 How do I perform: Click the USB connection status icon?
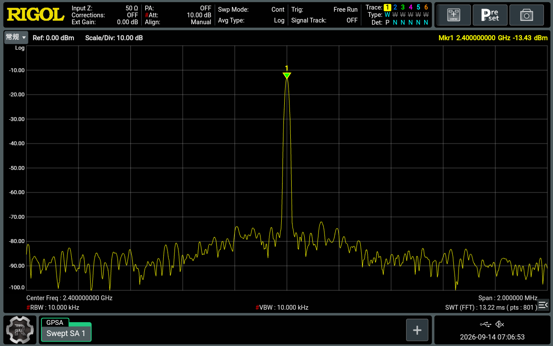tap(486, 324)
